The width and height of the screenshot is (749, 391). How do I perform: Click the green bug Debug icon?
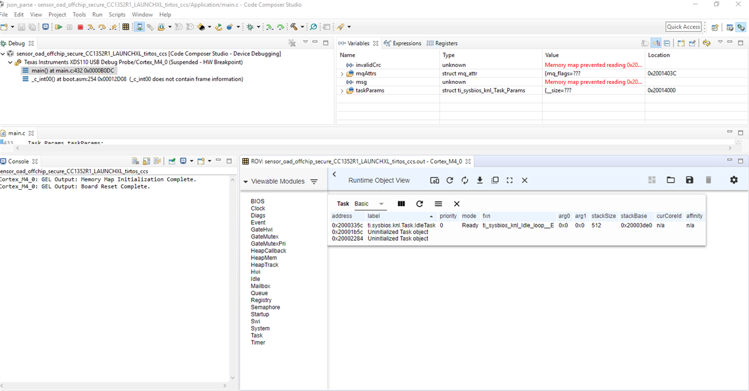click(250, 27)
